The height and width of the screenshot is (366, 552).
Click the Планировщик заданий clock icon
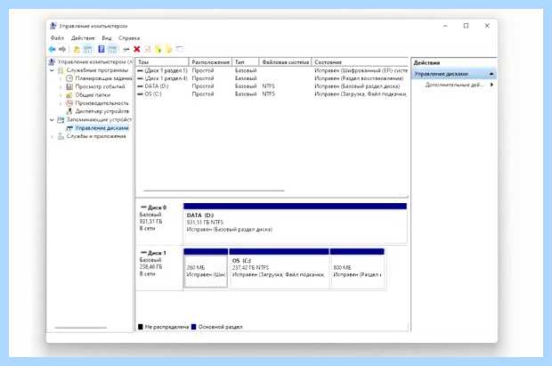pos(69,78)
